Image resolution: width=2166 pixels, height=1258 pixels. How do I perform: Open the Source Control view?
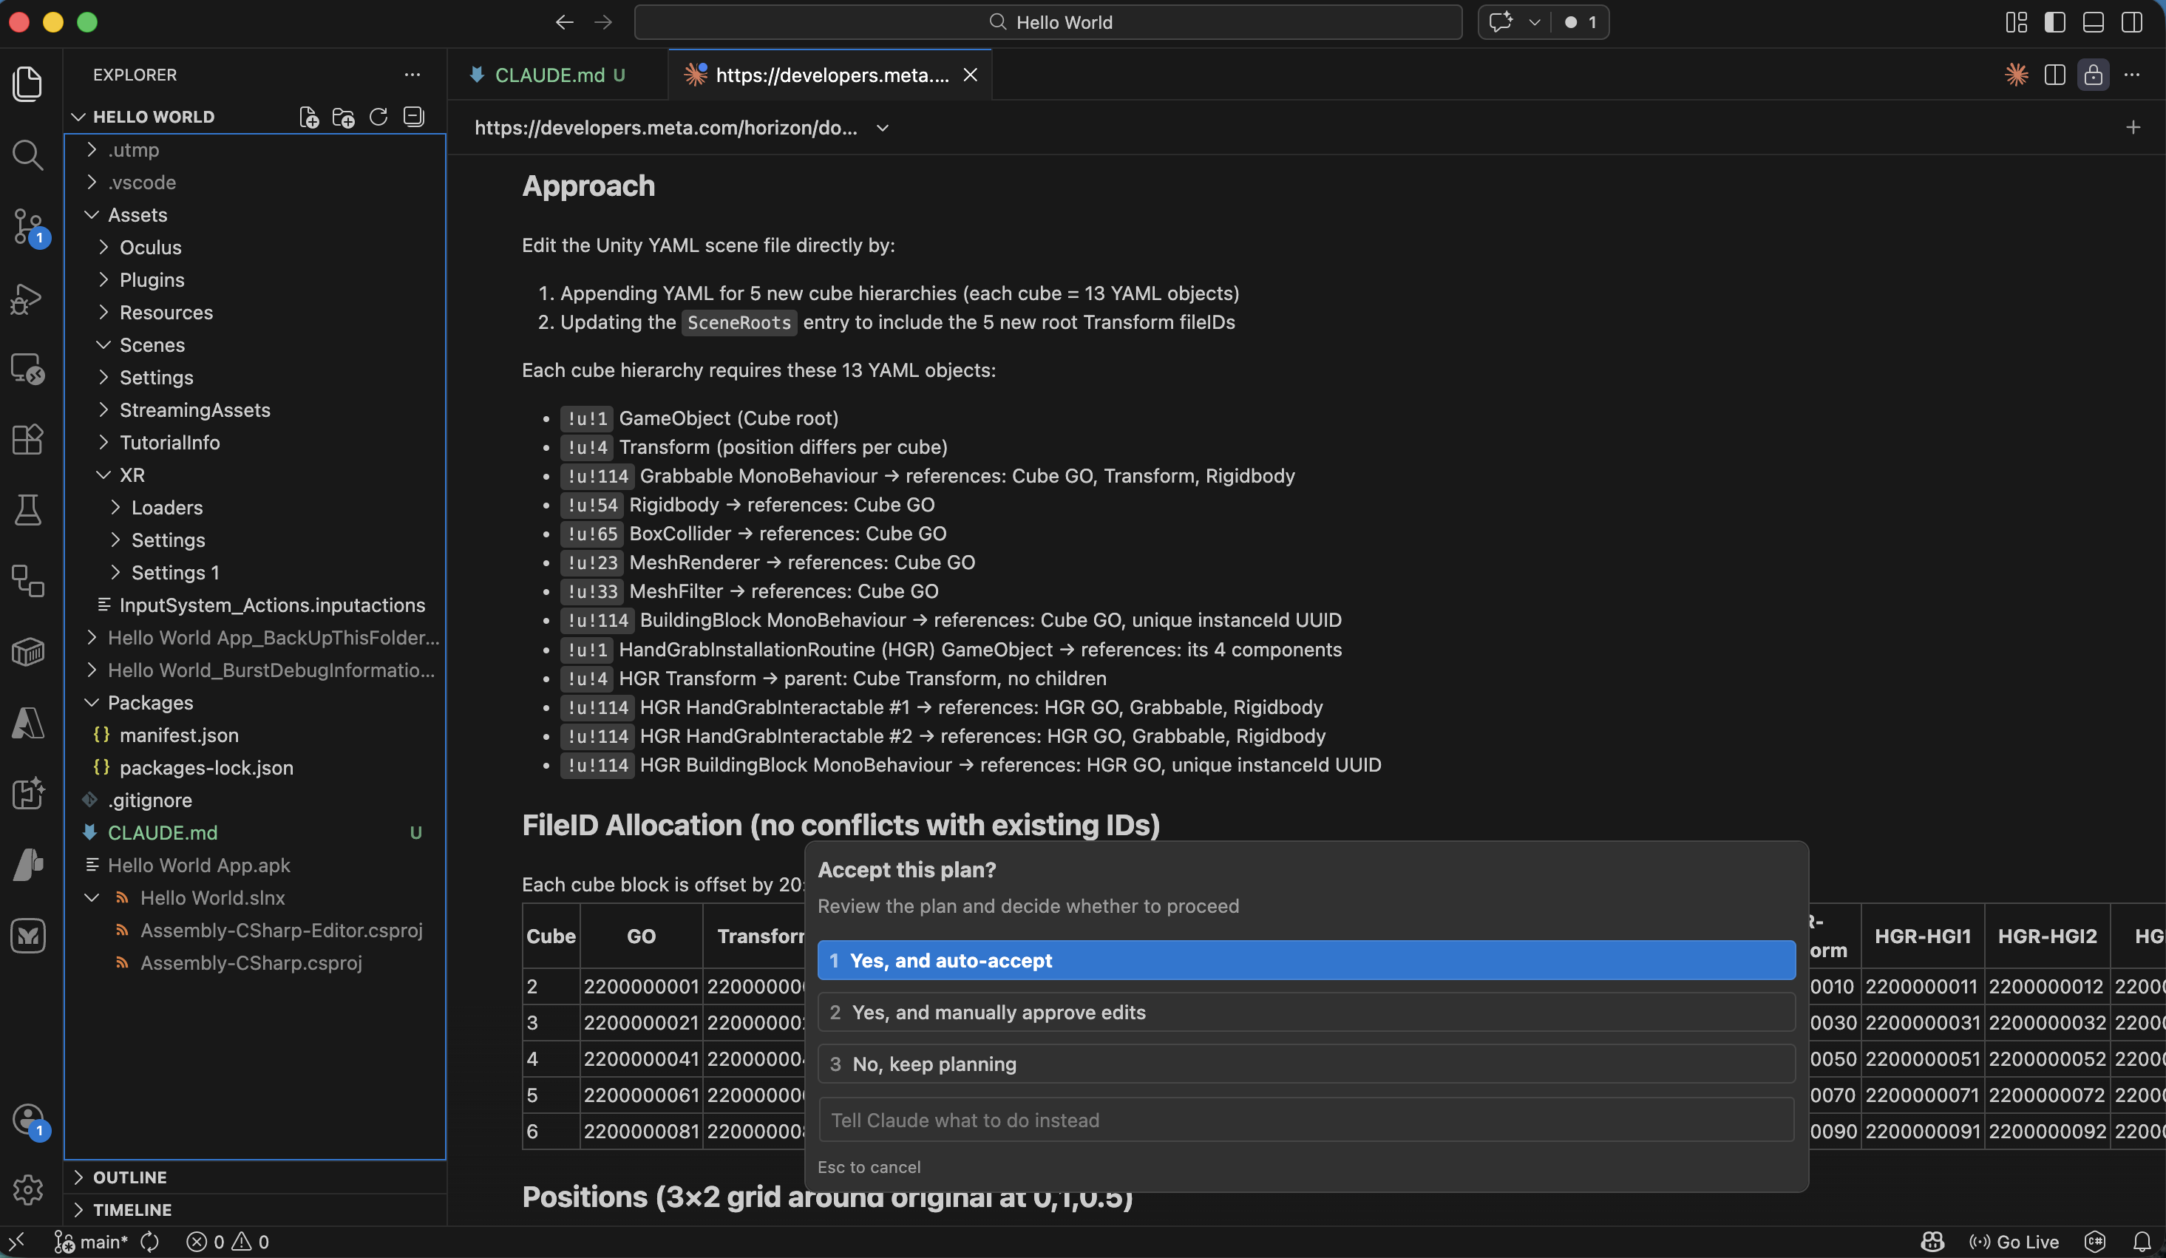[x=27, y=227]
